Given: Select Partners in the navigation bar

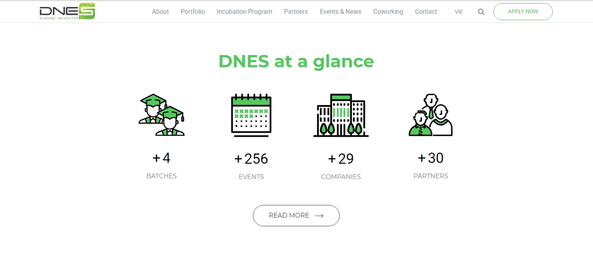Looking at the screenshot, I should click(x=296, y=11).
